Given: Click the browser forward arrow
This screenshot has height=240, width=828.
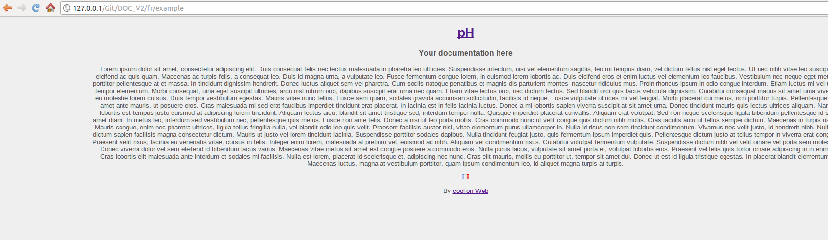Looking at the screenshot, I should 22,8.
